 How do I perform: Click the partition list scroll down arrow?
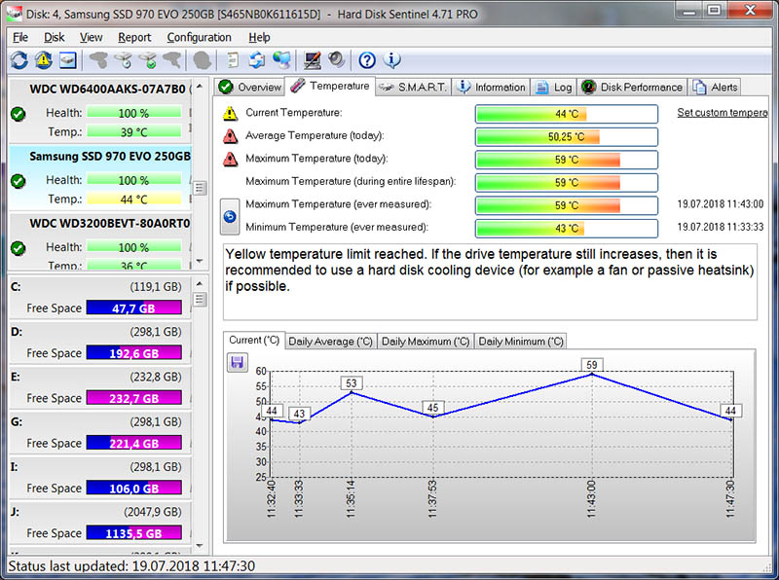pyautogui.click(x=200, y=546)
